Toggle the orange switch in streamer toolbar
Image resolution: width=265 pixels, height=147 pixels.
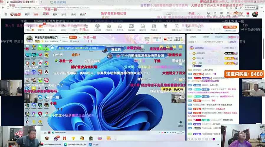click(x=41, y=26)
